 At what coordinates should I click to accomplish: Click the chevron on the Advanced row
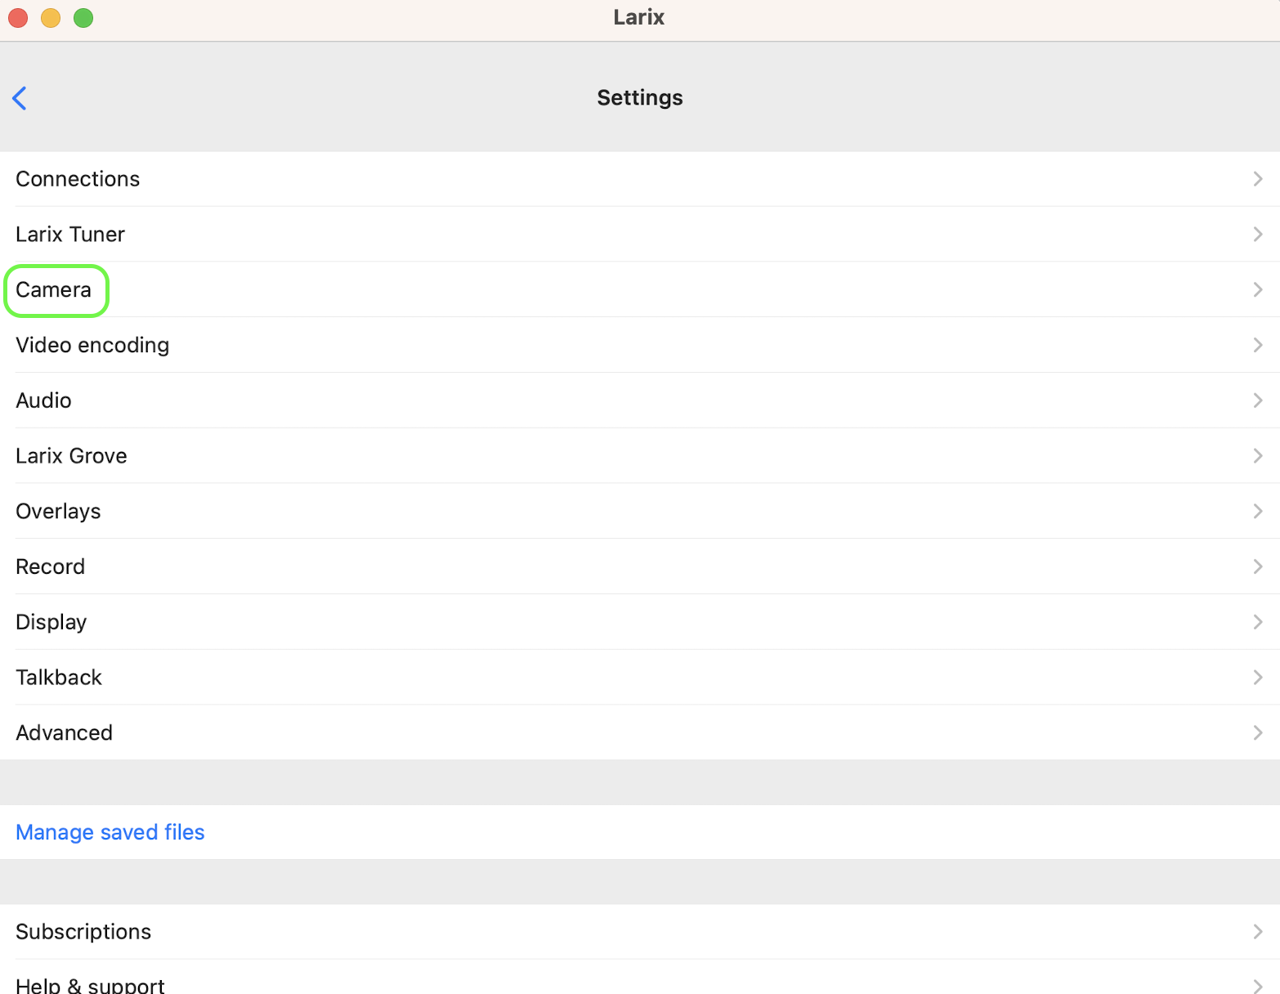[x=1258, y=733]
